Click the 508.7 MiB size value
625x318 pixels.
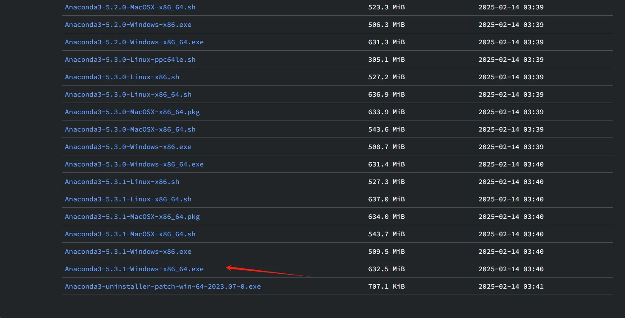pyautogui.click(x=386, y=147)
